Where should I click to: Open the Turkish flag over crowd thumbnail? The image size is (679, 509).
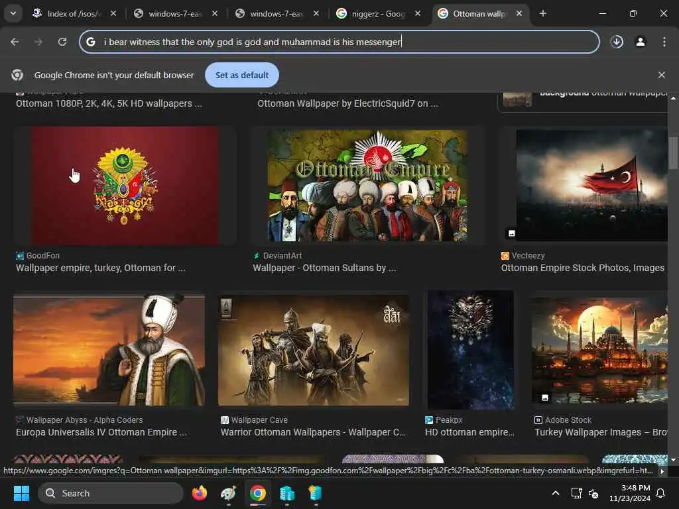click(591, 186)
